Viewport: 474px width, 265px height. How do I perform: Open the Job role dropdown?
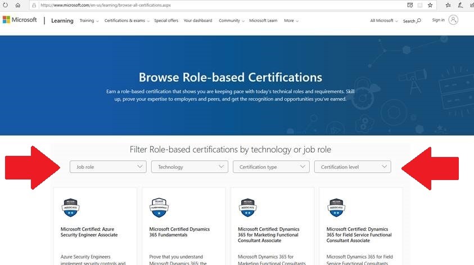(x=108, y=167)
